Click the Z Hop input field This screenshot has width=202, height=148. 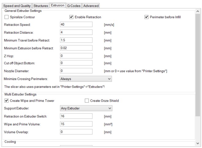76,56
